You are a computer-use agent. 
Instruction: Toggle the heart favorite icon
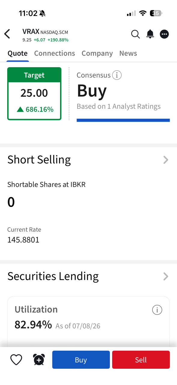pos(16,360)
